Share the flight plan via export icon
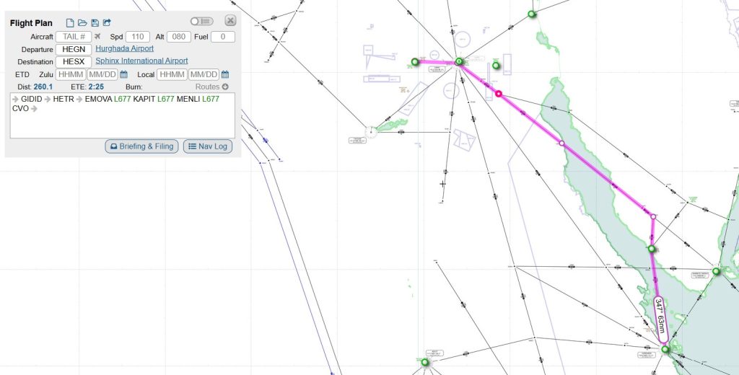Screen dimensions: 739x375 coord(108,23)
